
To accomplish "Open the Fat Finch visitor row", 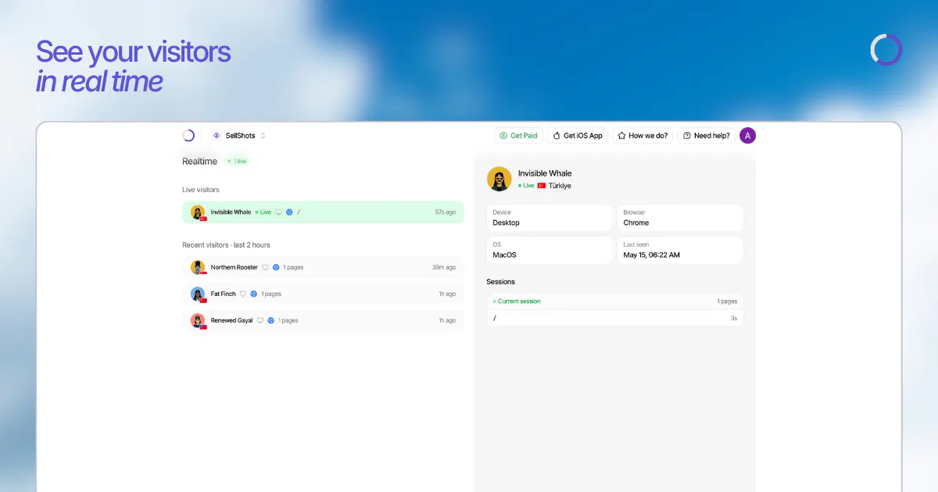I will (323, 294).
